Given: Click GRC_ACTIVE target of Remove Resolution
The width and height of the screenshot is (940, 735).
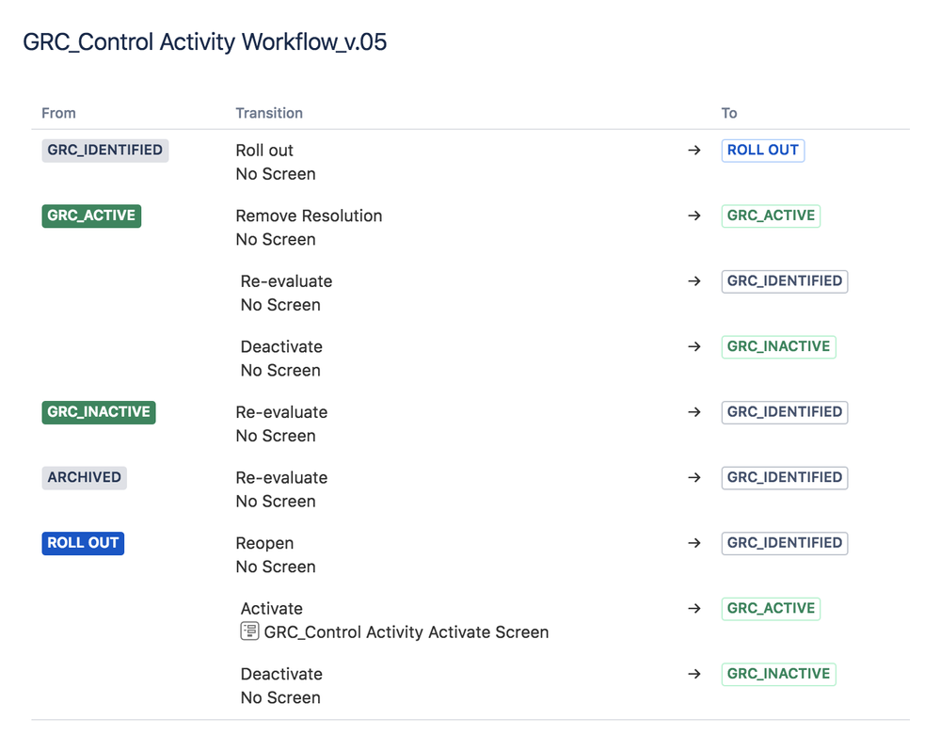Looking at the screenshot, I should pyautogui.click(x=771, y=216).
